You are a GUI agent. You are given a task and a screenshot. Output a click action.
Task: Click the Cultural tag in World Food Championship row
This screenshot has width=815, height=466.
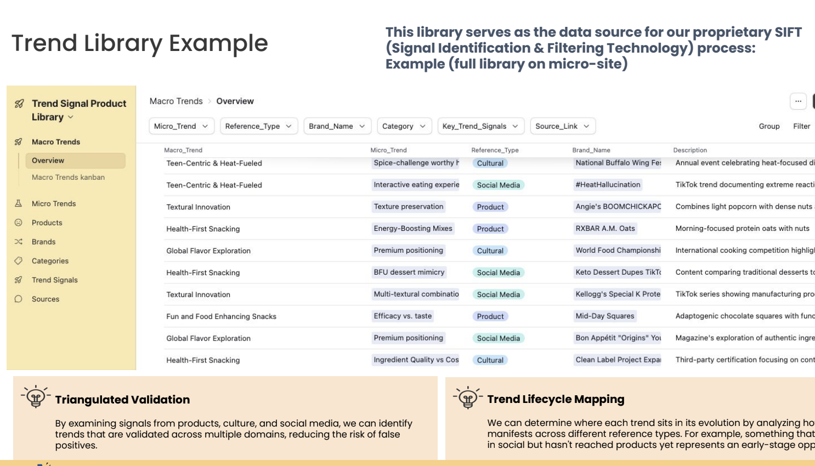tap(490, 251)
